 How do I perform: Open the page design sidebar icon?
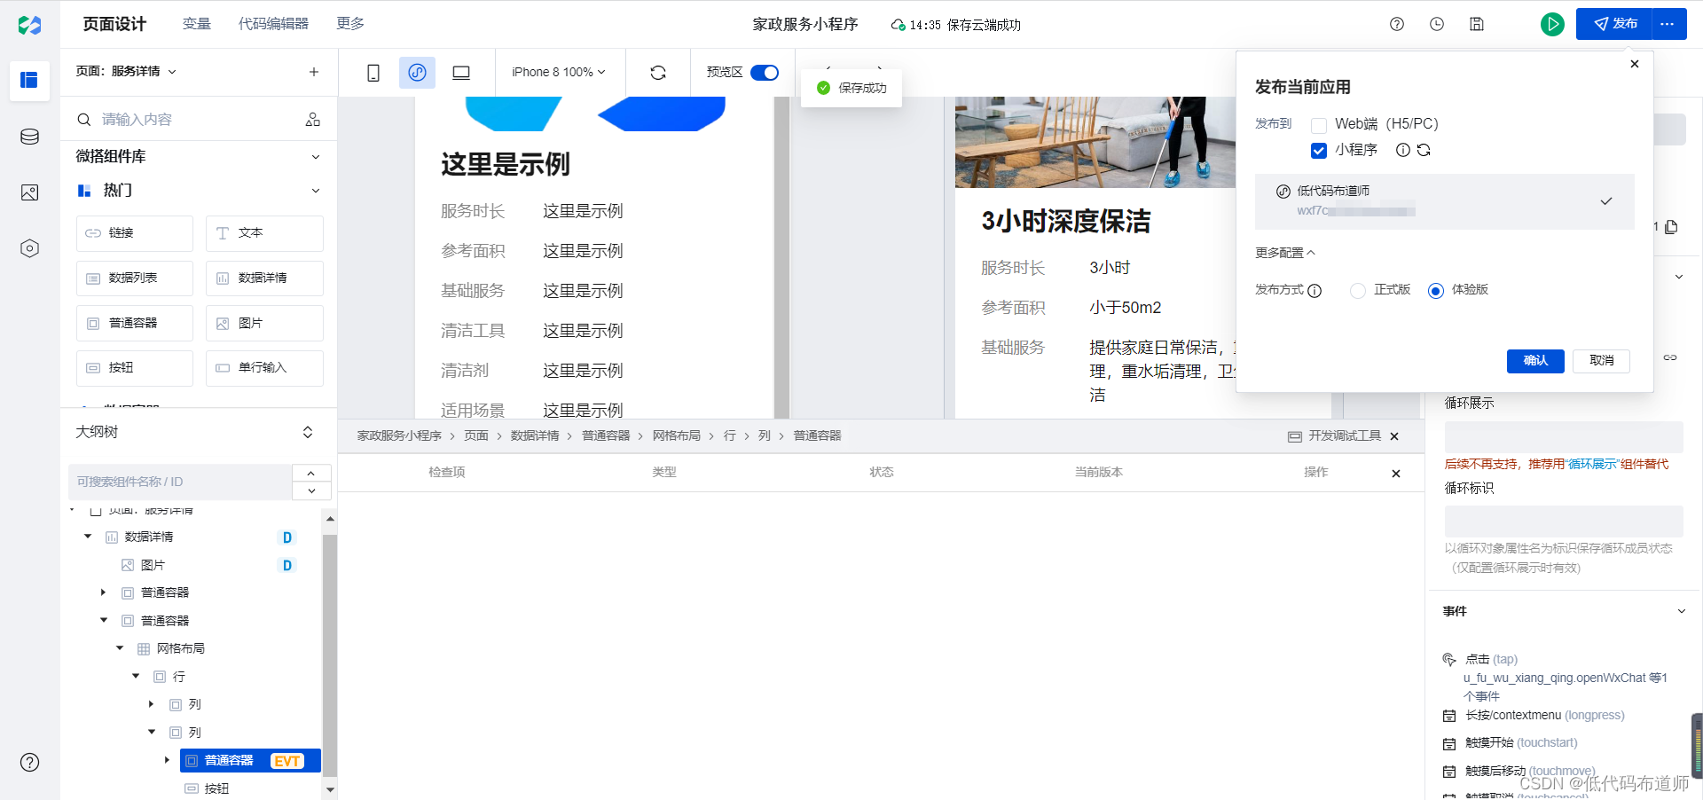pyautogui.click(x=29, y=80)
